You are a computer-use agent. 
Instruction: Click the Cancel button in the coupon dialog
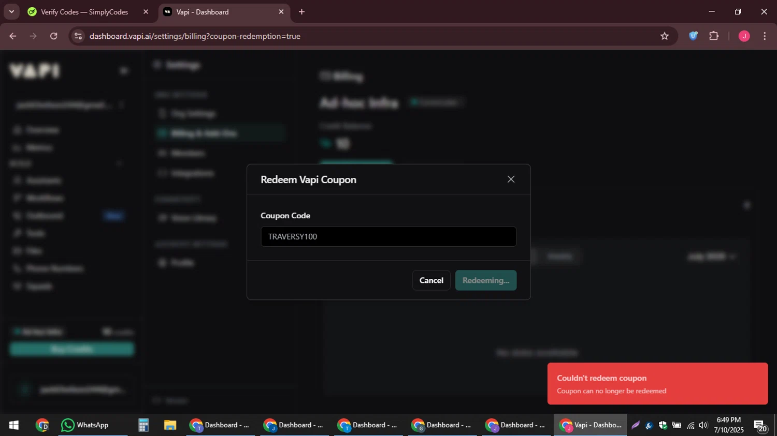(x=431, y=280)
